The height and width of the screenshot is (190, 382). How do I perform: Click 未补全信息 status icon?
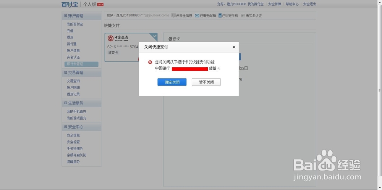[173, 16]
